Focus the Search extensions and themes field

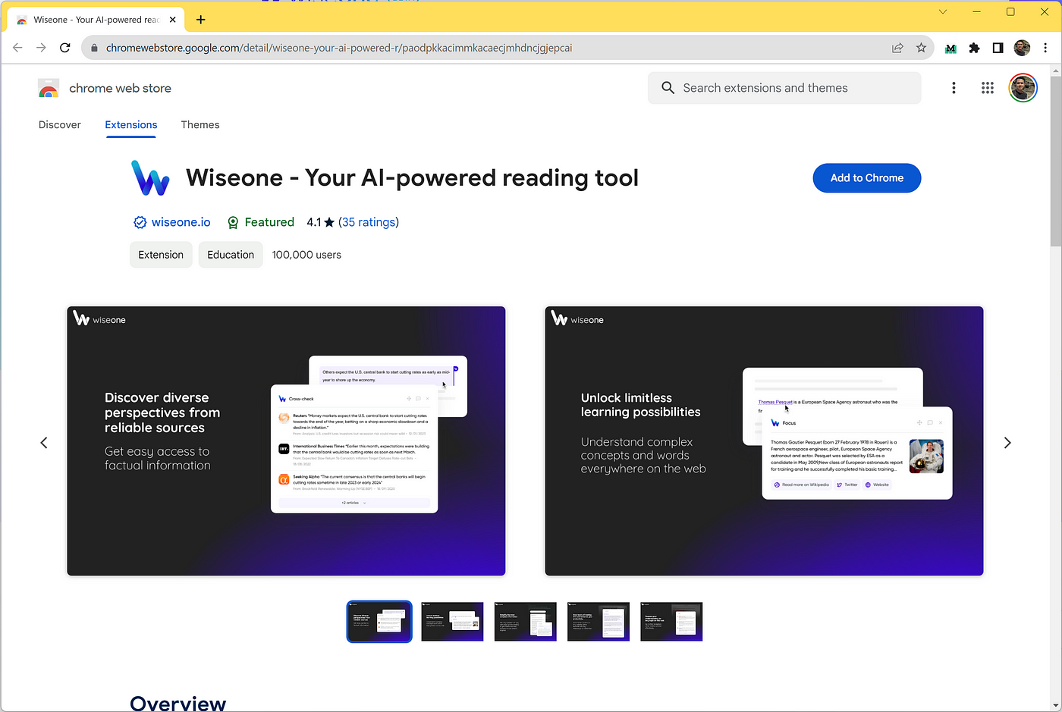pos(784,88)
